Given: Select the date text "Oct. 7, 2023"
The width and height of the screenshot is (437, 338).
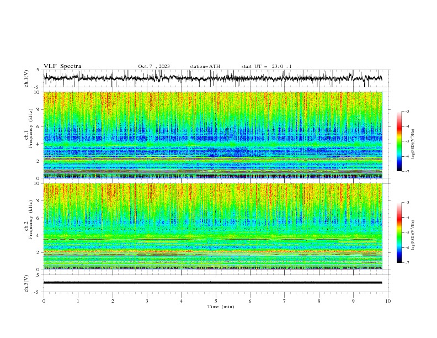Looking at the screenshot, I should (154, 66).
